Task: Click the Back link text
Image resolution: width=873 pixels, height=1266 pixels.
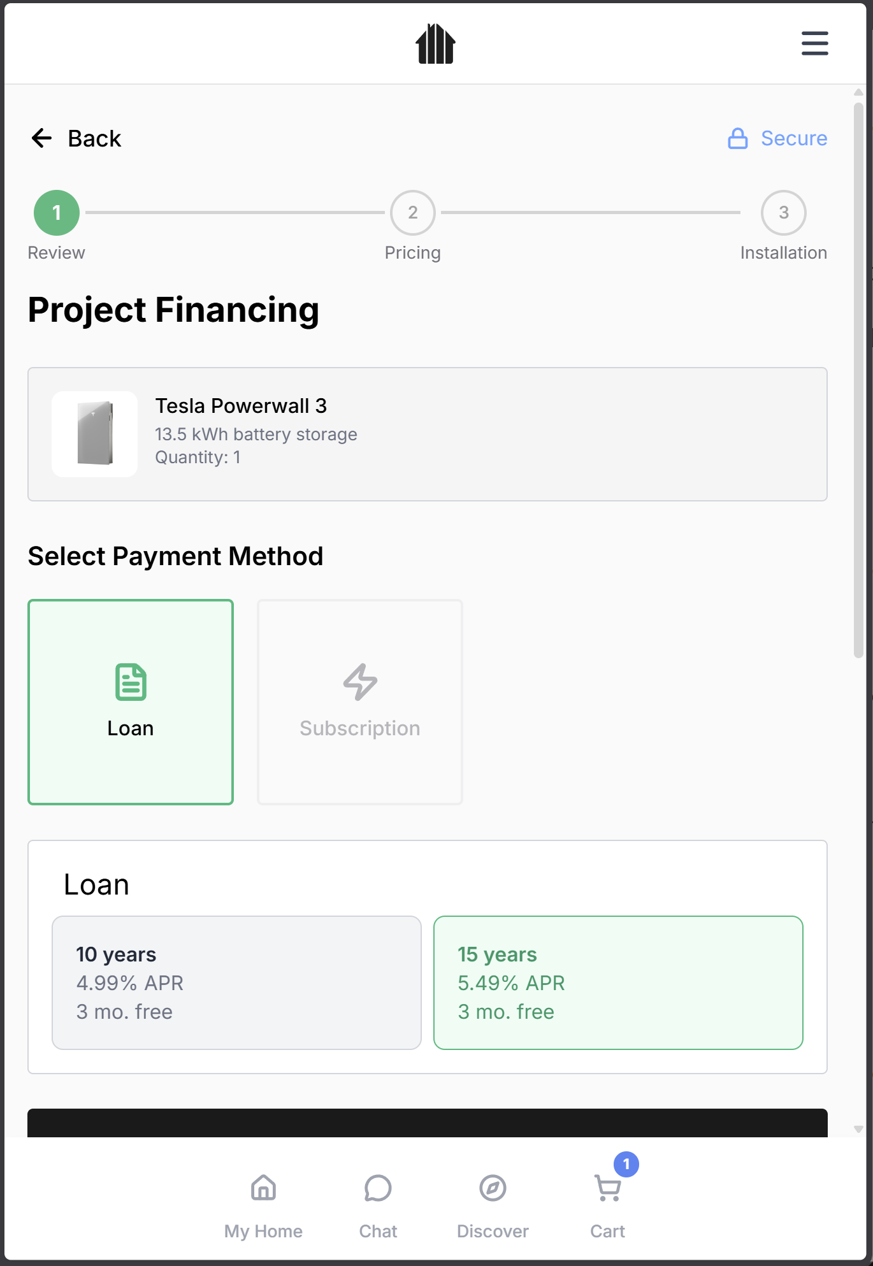Action: pyautogui.click(x=94, y=138)
